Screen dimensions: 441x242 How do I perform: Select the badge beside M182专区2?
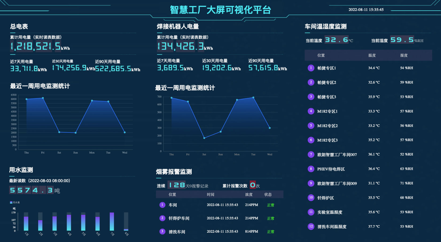tap(311, 126)
